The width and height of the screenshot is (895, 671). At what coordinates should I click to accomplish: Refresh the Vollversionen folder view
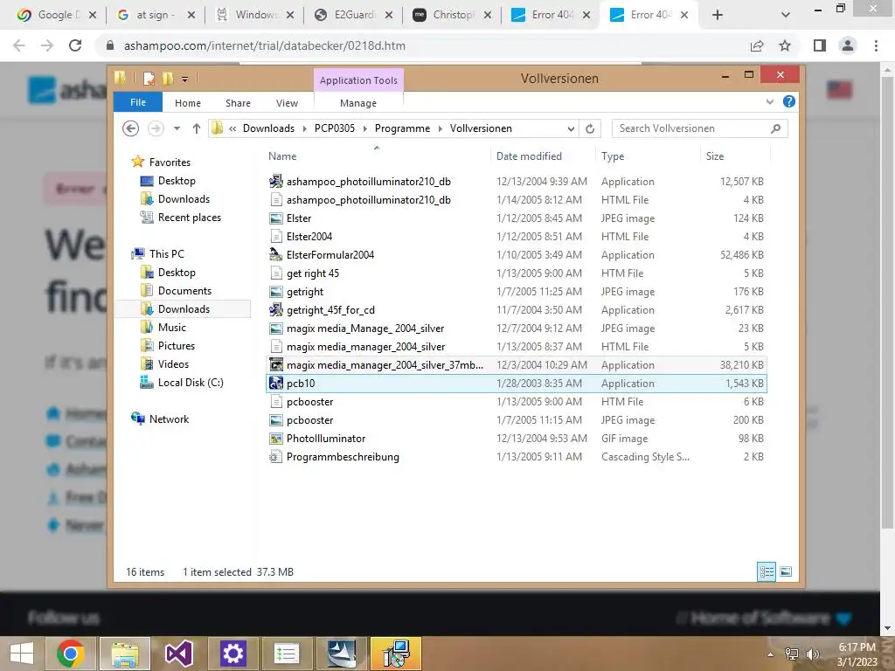coord(590,128)
